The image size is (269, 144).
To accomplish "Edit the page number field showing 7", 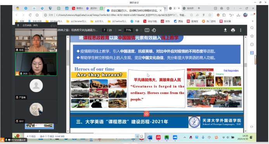I will tap(104, 30).
